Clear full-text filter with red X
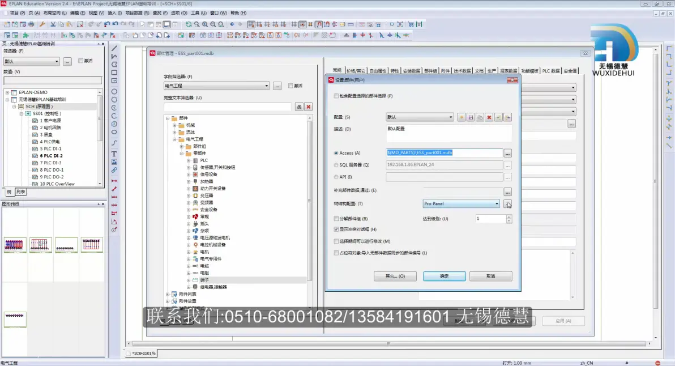The width and height of the screenshot is (675, 366). pos(308,107)
